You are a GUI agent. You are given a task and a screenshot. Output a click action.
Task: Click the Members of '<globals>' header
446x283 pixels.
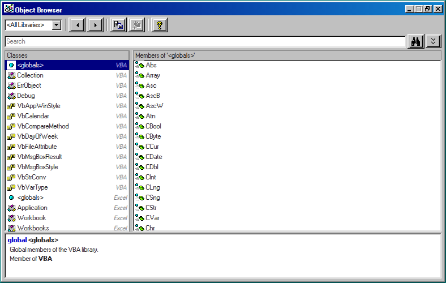coord(288,55)
